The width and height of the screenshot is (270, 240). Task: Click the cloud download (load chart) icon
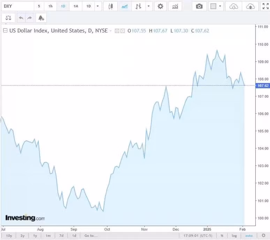[x=234, y=6]
